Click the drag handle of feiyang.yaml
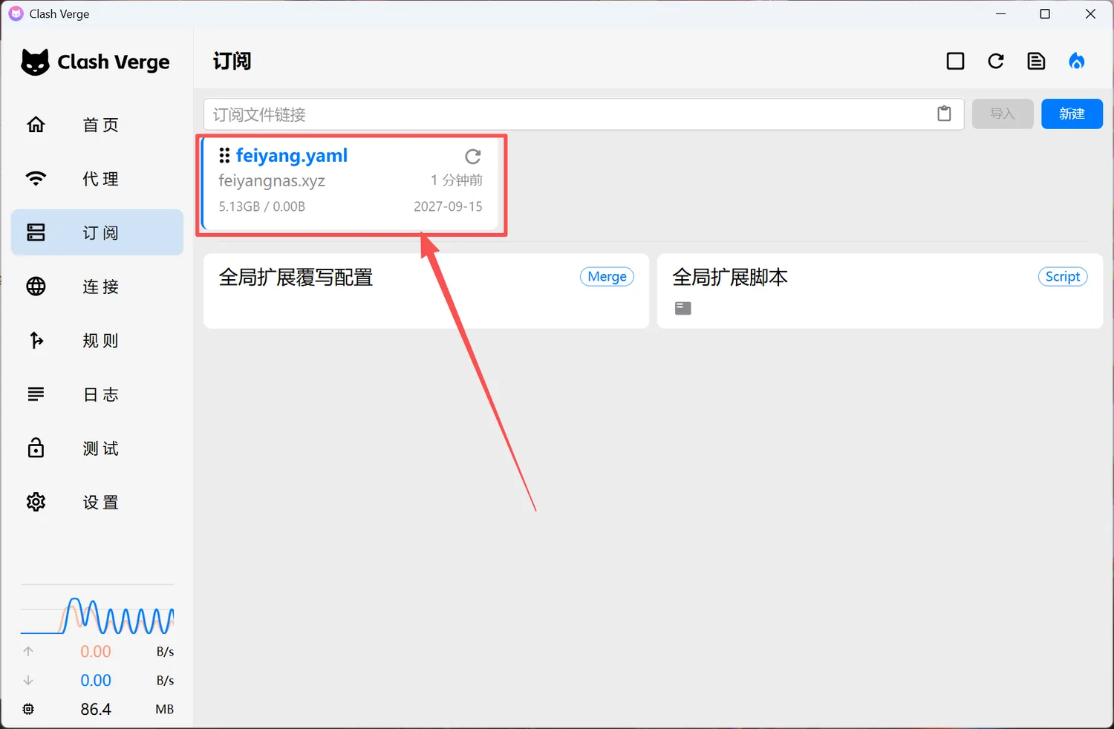 pyautogui.click(x=224, y=155)
